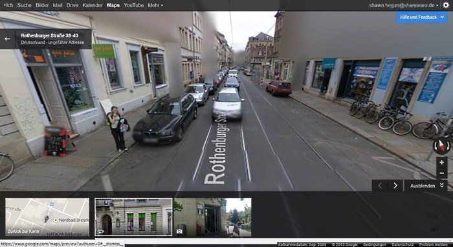
Task: Open the +Ich link
Action: [8, 5]
